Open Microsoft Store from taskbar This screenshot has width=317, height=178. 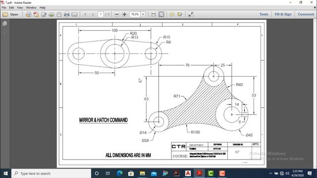(x=131, y=174)
